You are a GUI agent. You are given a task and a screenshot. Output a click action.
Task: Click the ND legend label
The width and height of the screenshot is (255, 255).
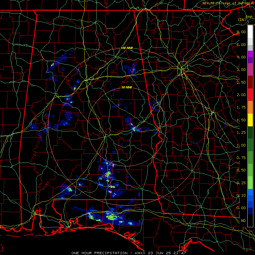243,221
